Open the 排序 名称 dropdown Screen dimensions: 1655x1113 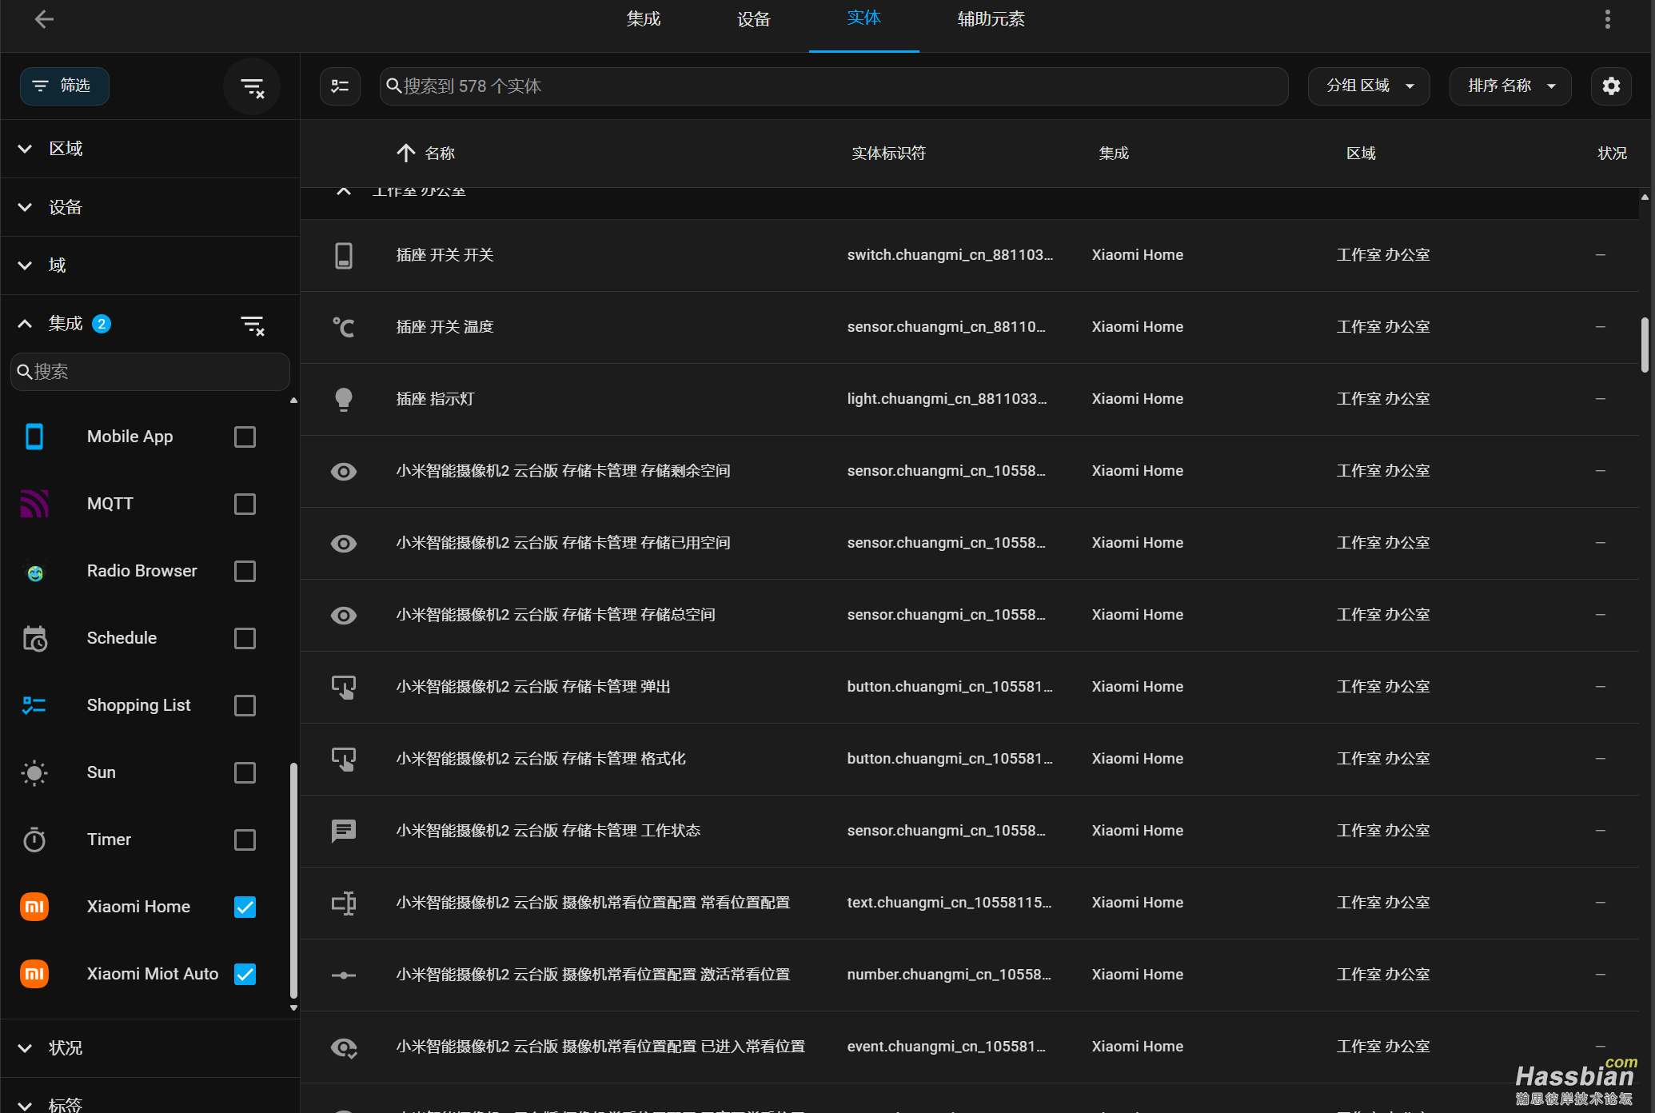(1510, 86)
